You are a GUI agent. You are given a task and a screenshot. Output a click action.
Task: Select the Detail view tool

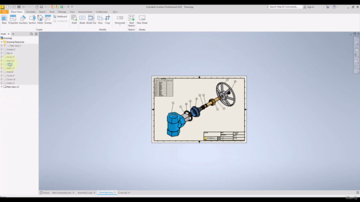(x=40, y=20)
